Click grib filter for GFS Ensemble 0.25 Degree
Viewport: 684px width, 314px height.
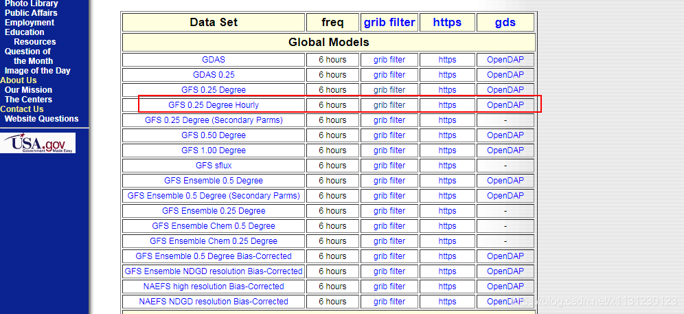(x=389, y=211)
